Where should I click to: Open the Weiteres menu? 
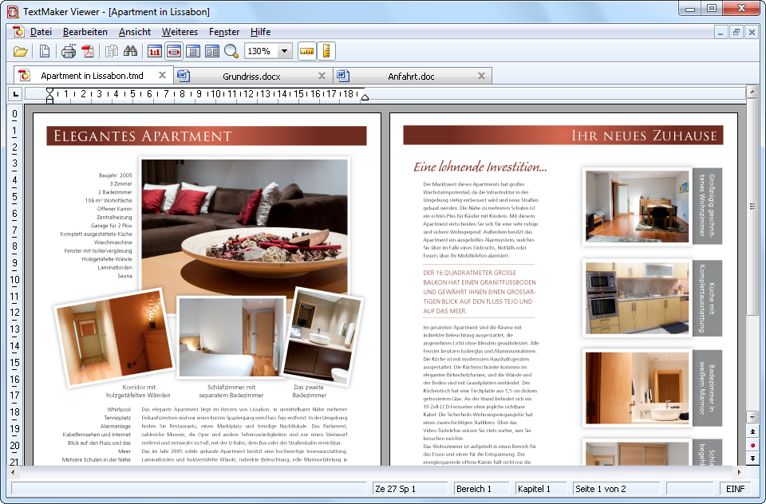point(180,32)
